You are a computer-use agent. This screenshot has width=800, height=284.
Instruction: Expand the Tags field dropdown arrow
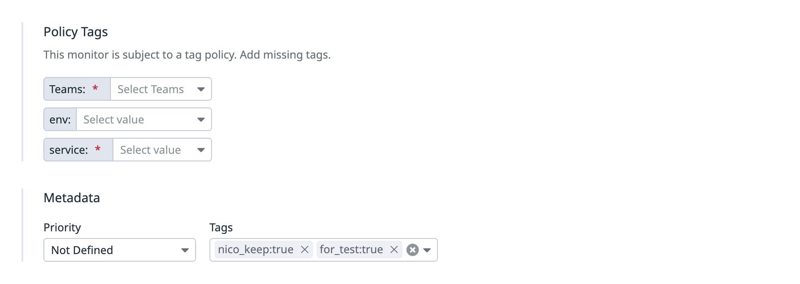(x=427, y=250)
